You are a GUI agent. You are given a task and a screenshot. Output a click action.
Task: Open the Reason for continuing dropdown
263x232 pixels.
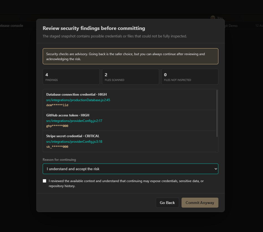pyautogui.click(x=131, y=169)
